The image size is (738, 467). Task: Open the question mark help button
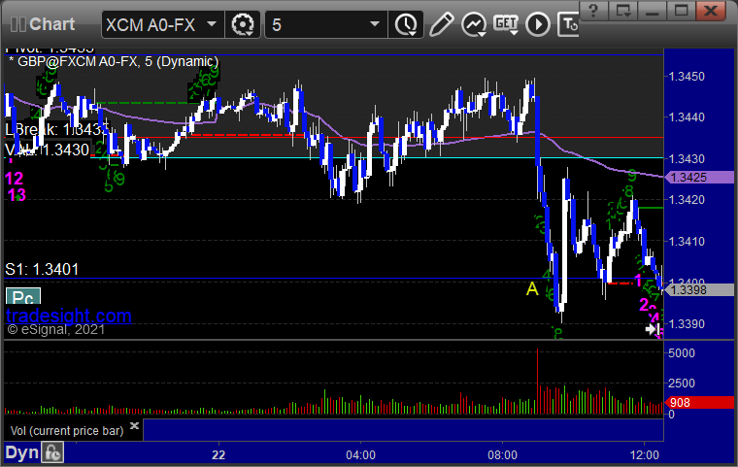(x=593, y=11)
